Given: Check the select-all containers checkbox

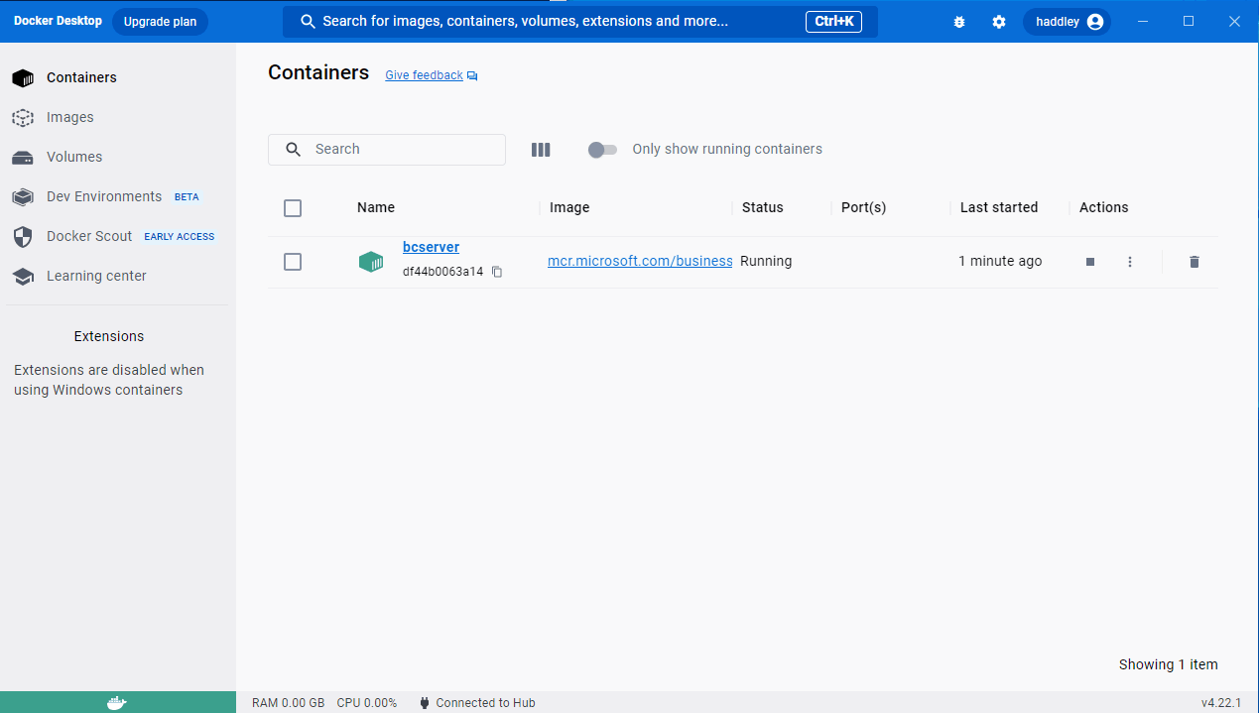Looking at the screenshot, I should (293, 208).
